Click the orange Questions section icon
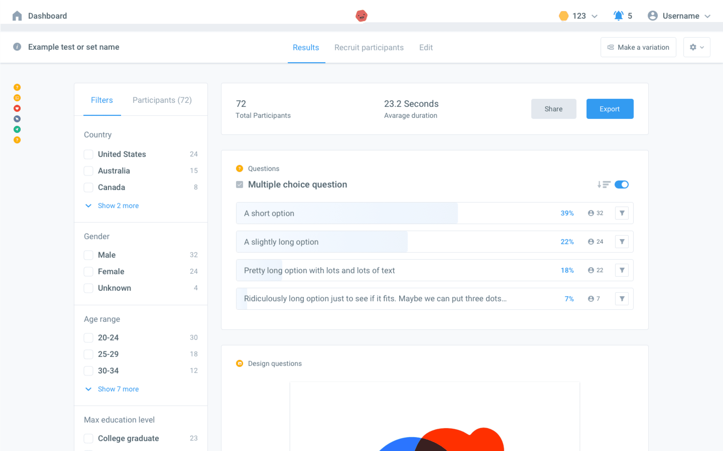The height and width of the screenshot is (451, 723). coord(239,169)
